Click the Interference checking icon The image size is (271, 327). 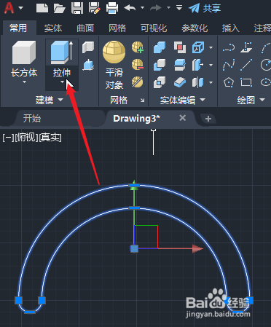click(x=180, y=47)
